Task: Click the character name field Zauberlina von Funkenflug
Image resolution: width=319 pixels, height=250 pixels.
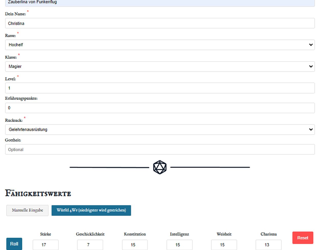Action: [x=160, y=3]
